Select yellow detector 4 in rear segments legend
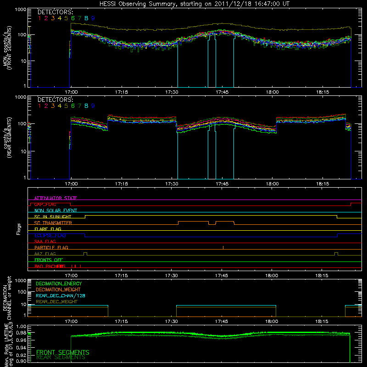 coord(60,106)
